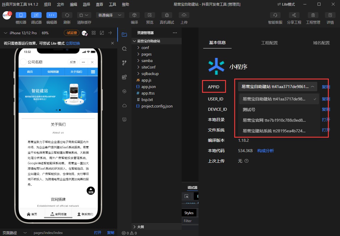
Task: Open the 项目 menu
Action: pyautogui.click(x=47, y=4)
